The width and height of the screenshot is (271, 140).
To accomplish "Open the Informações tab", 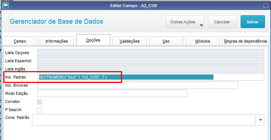I will point(57,41).
